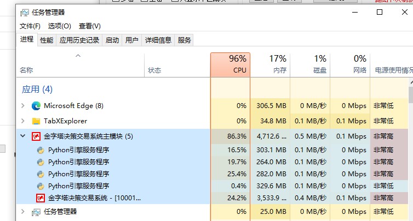The width and height of the screenshot is (413, 221).
Task: Open the 查看(V) menu
Action: [89, 26]
